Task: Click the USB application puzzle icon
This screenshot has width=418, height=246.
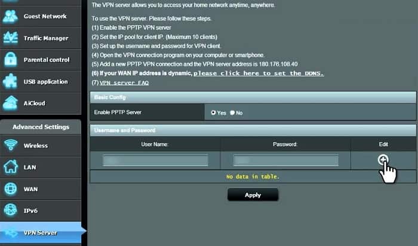Action: pyautogui.click(x=10, y=81)
